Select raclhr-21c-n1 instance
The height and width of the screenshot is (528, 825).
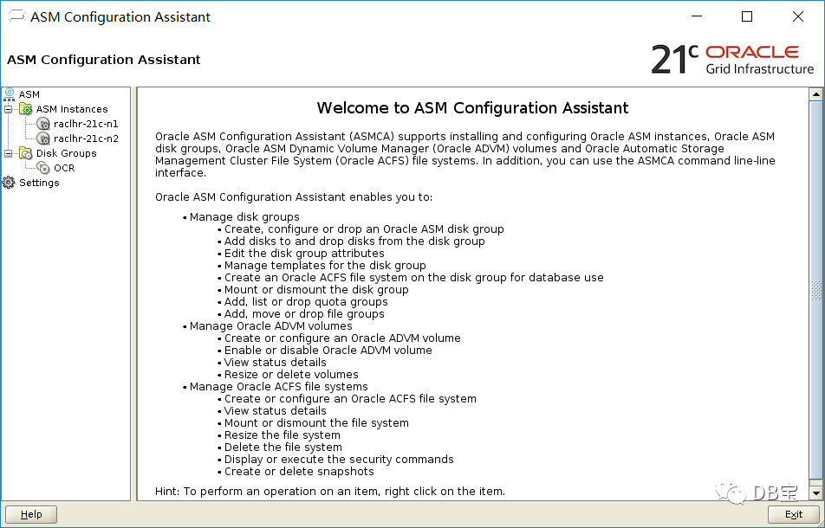(x=86, y=124)
